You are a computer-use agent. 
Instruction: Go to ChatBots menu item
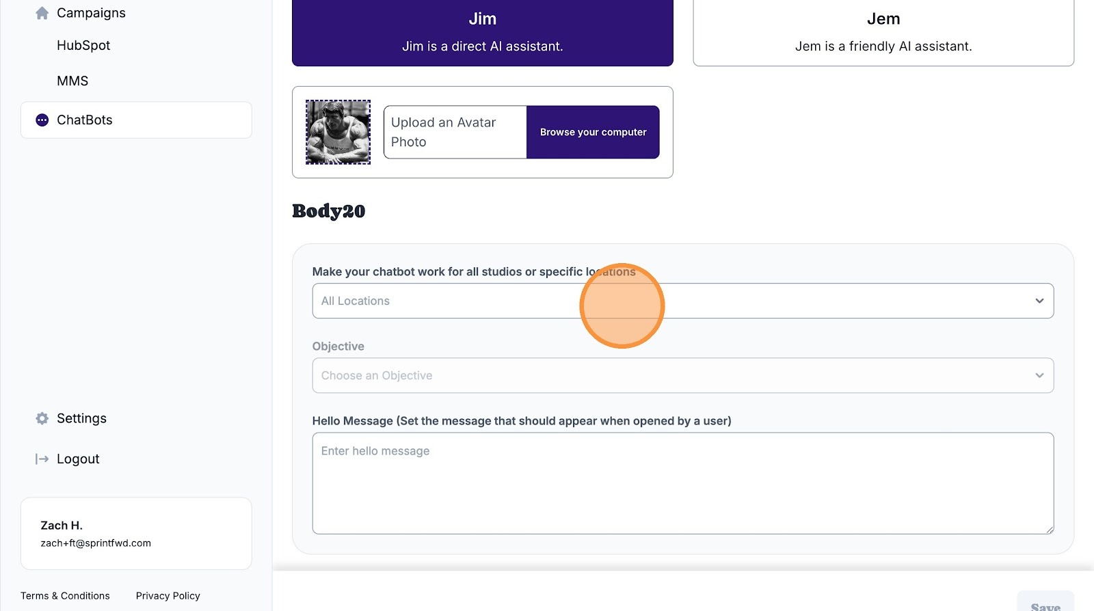[85, 120]
